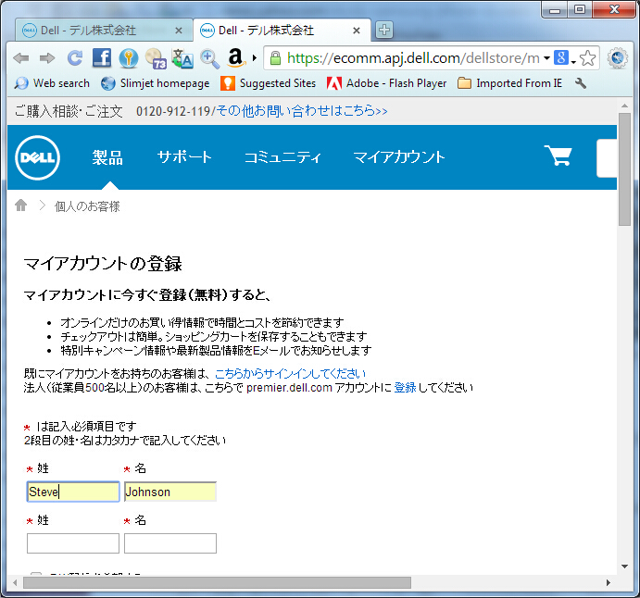The image size is (640, 598).
Task: Open the address bar history dropdown arrow
Action: 546,58
